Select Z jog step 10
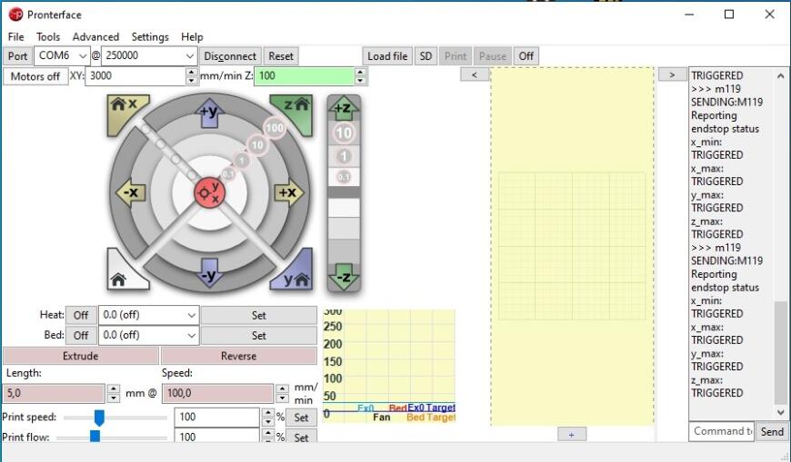The width and height of the screenshot is (791, 462). tap(344, 133)
